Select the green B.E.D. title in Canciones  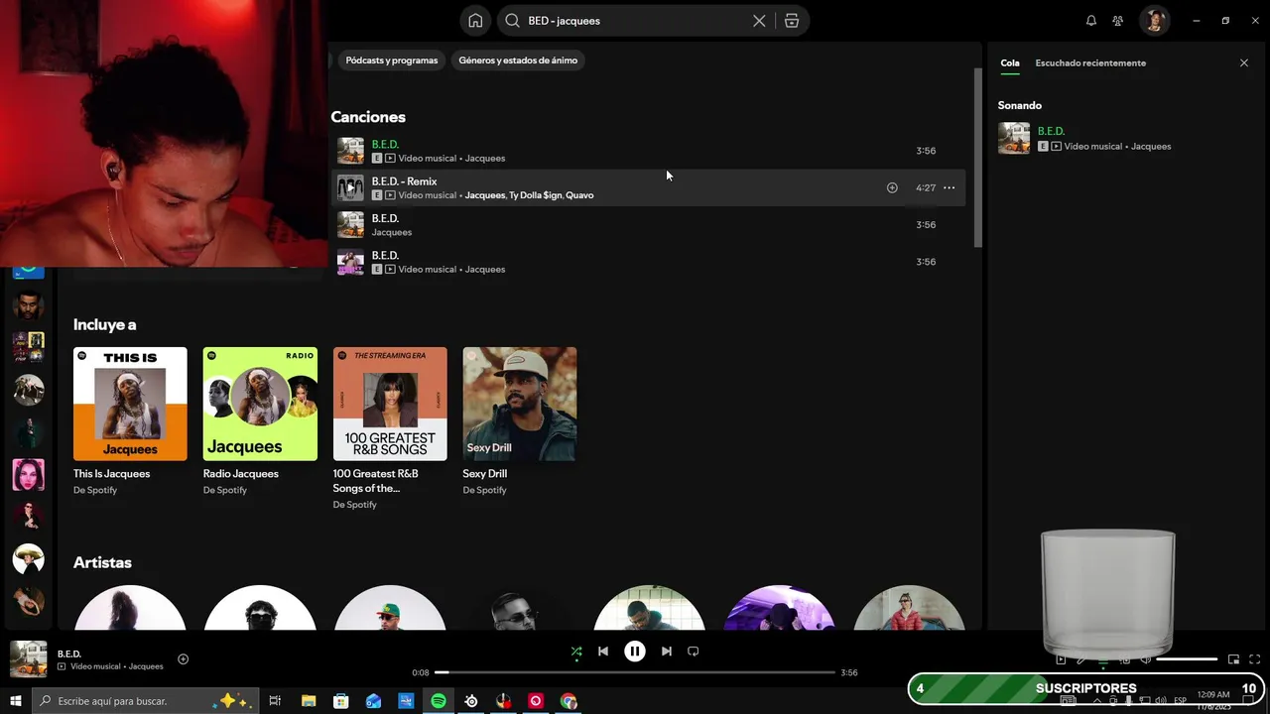coord(385,145)
